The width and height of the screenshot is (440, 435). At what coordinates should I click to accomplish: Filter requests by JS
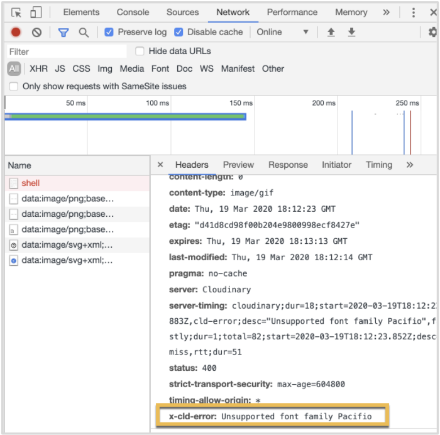(60, 69)
